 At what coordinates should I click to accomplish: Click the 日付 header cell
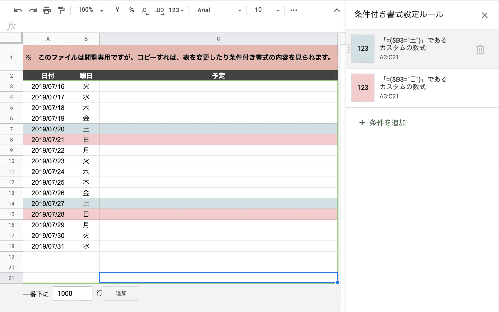point(48,76)
